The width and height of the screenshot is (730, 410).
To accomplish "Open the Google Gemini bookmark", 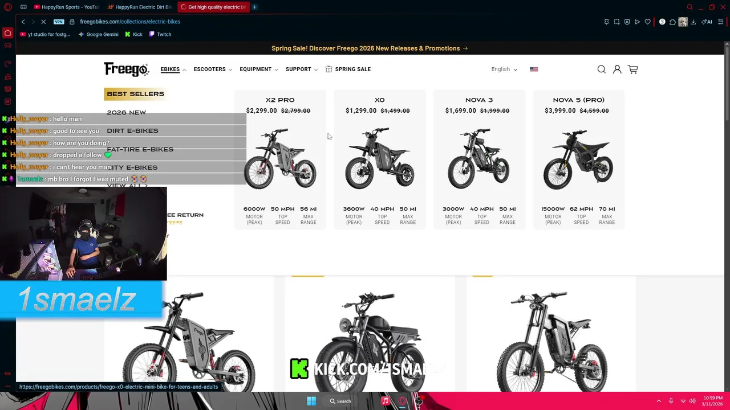I will pos(99,34).
